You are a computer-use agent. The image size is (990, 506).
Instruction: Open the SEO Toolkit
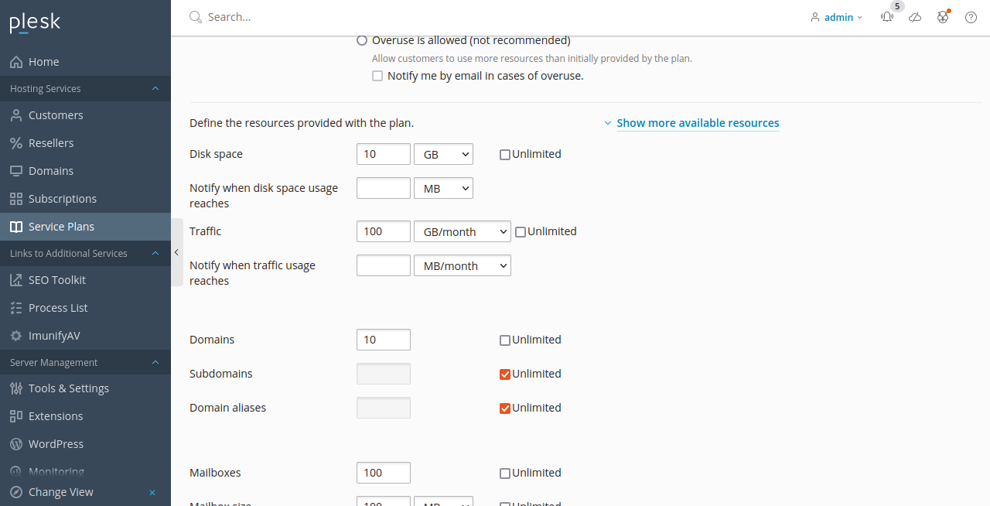tap(56, 279)
